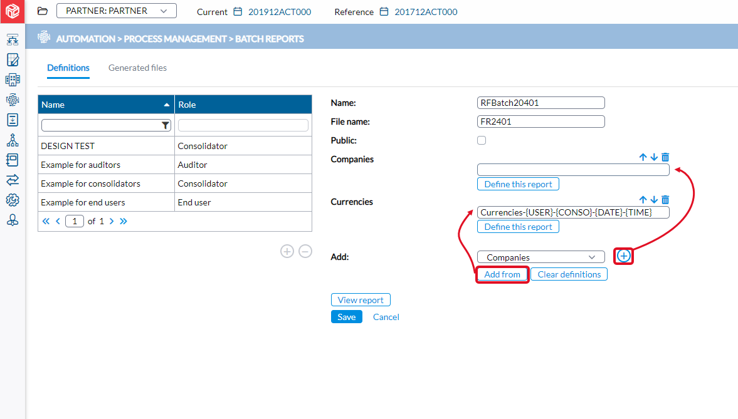
Task: Toggle the Public checkbox
Action: pos(482,140)
